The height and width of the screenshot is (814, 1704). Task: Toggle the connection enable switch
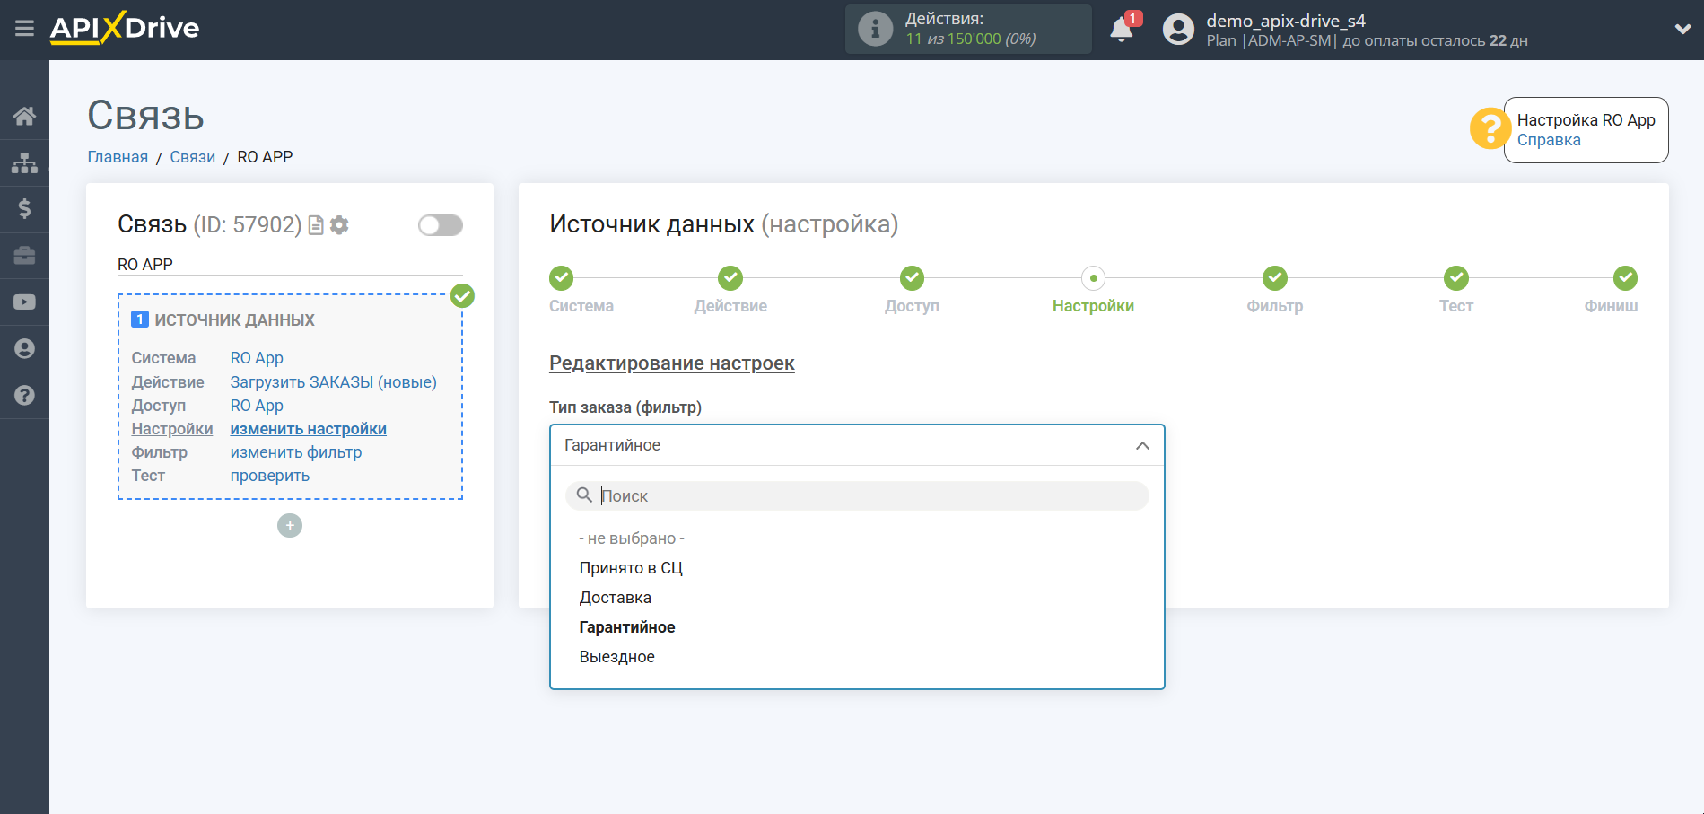tap(440, 225)
